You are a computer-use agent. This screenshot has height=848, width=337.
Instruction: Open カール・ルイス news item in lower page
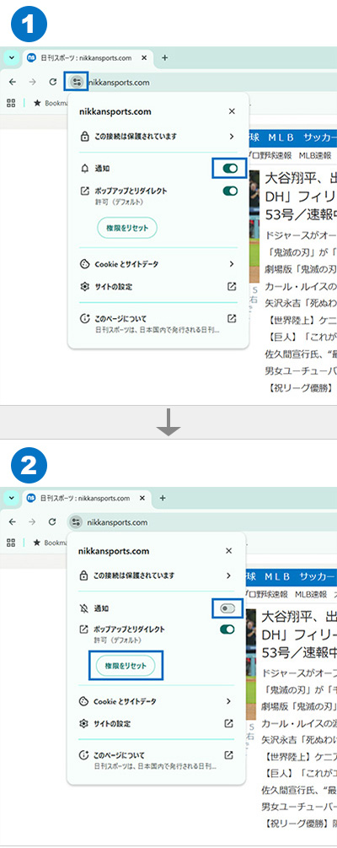point(299,724)
